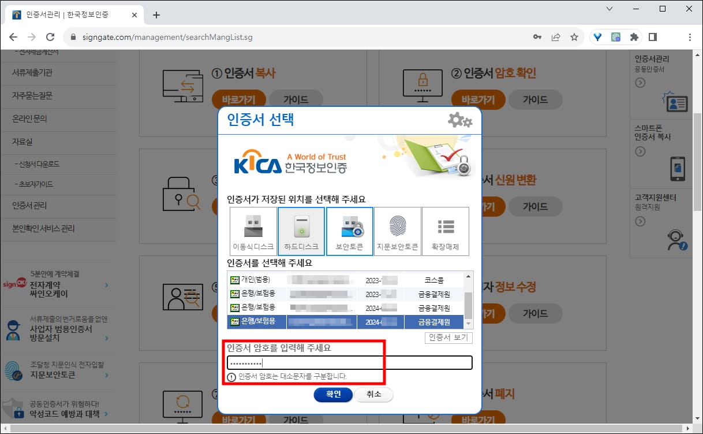Choose the 확장매체 extended media icon
The width and height of the screenshot is (703, 434).
[x=446, y=230]
